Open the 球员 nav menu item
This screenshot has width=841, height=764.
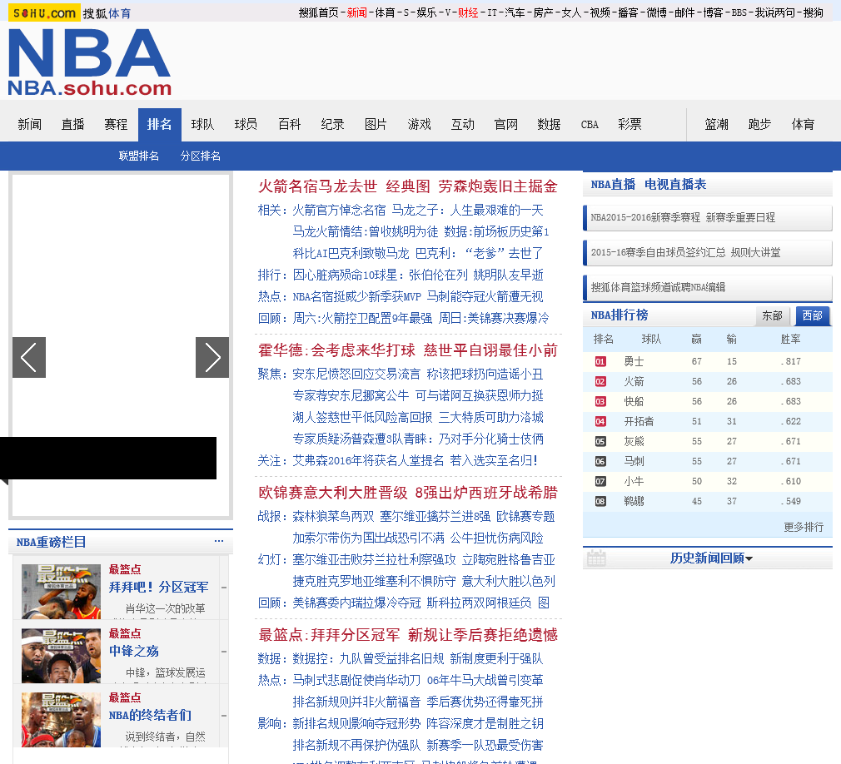tap(246, 124)
